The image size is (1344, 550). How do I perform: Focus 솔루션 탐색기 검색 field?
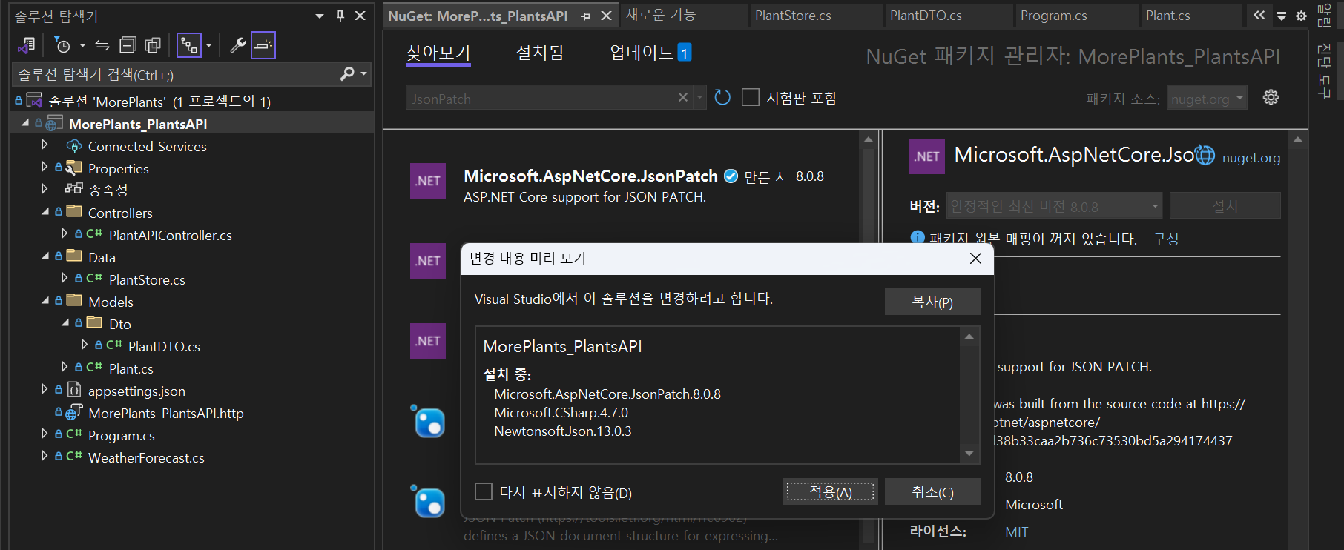coord(175,74)
